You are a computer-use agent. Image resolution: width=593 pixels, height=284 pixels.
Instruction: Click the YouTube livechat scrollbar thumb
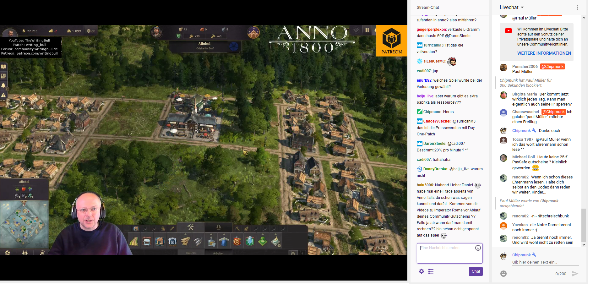[x=584, y=225]
